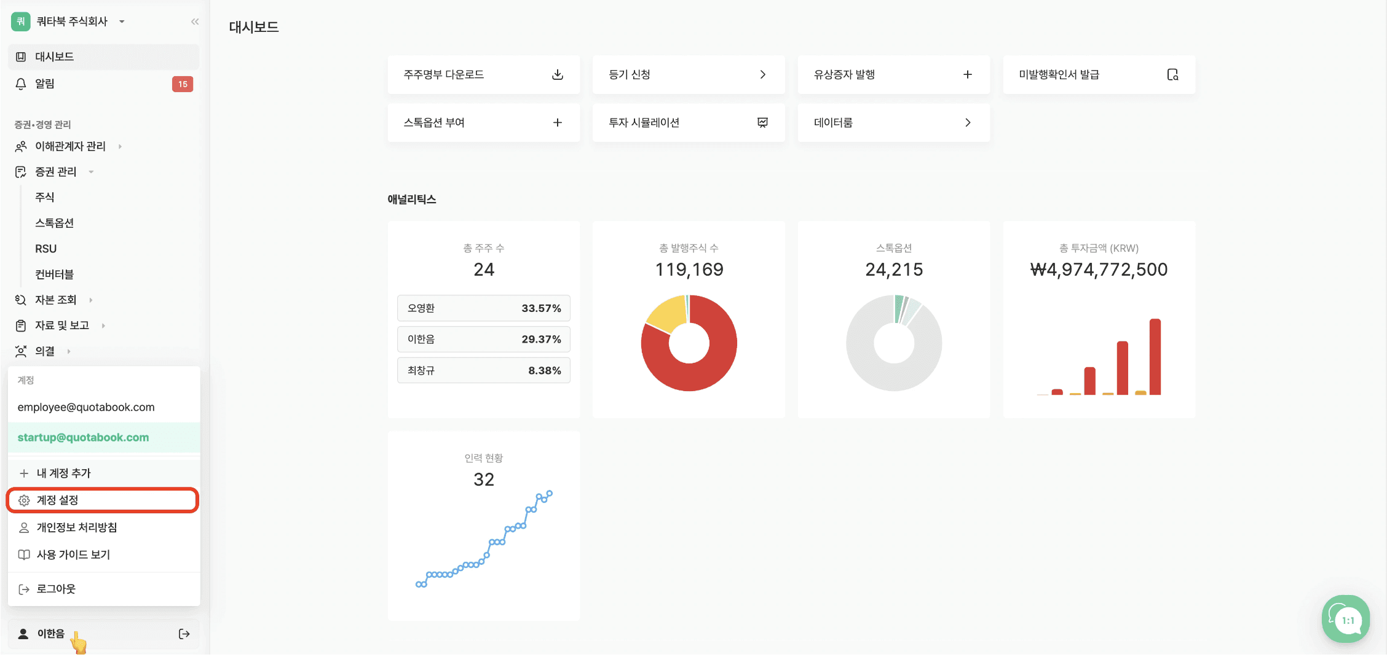Select the 알림 bell icon in sidebar
The width and height of the screenshot is (1387, 657).
coord(22,84)
